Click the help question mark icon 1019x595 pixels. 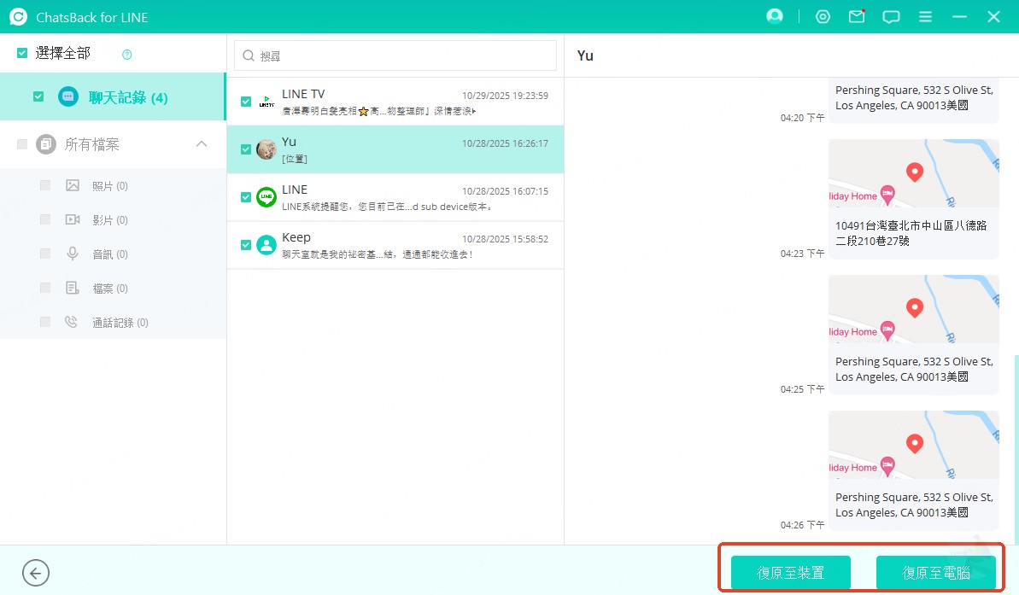tap(126, 55)
